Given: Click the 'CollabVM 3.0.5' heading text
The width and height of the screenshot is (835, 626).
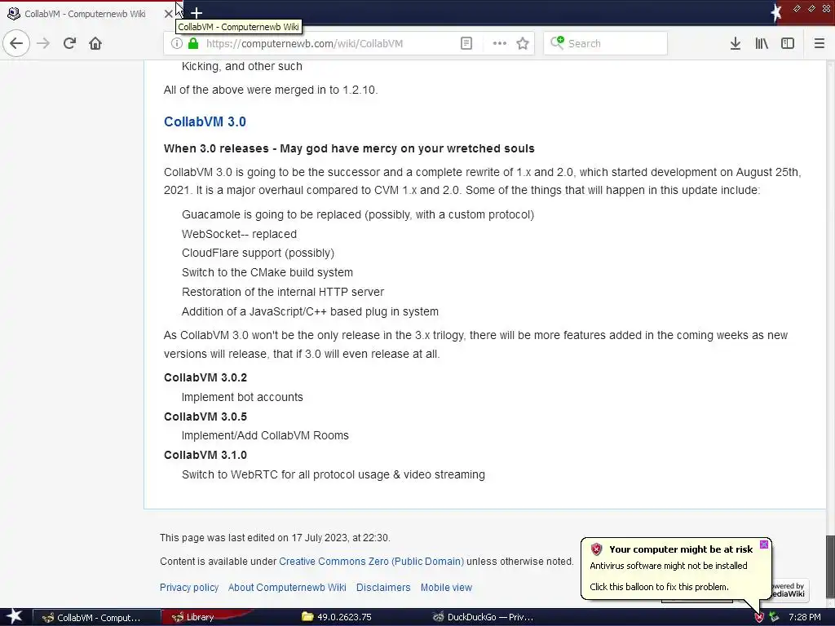Looking at the screenshot, I should click(x=205, y=417).
